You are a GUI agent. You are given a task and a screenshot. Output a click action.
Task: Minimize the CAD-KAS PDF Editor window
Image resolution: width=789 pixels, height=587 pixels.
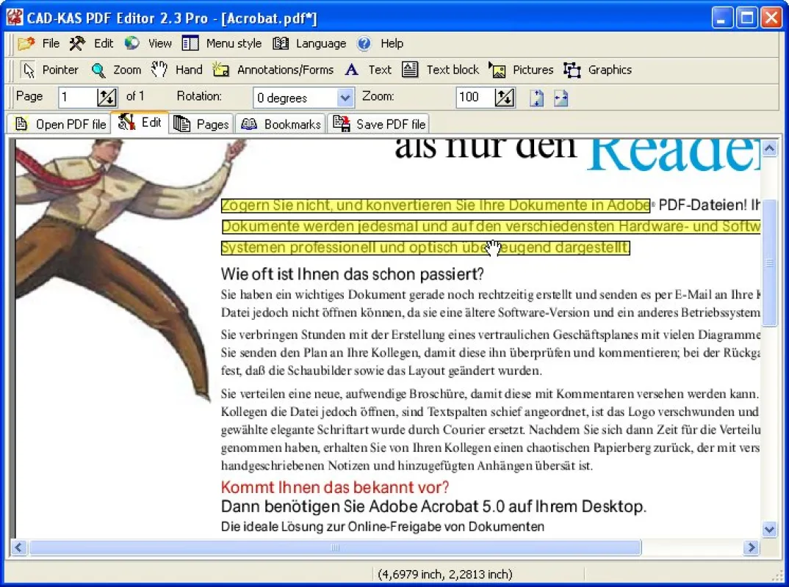pyautogui.click(x=722, y=18)
